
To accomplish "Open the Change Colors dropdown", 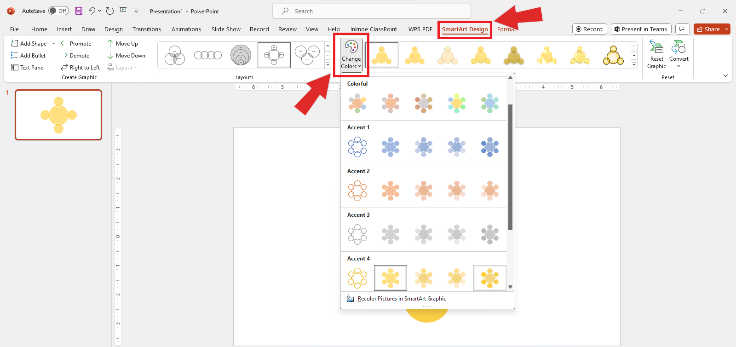I will click(x=351, y=55).
